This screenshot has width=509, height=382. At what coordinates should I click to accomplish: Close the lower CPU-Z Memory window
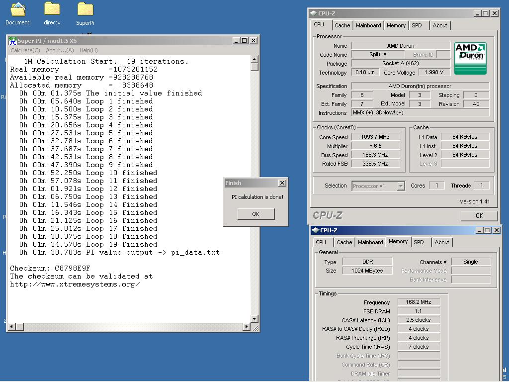point(497,230)
